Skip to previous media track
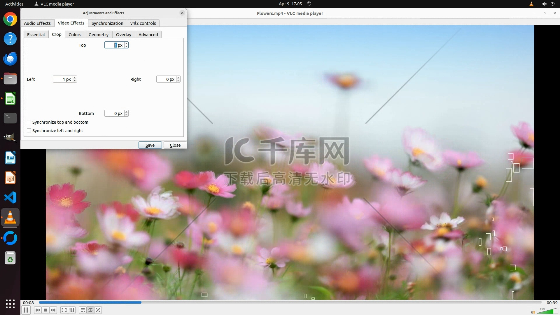This screenshot has height=315, width=560. pyautogui.click(x=38, y=310)
